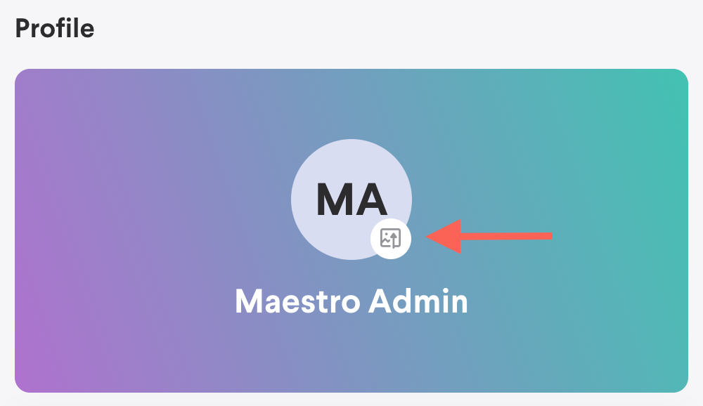Click the upload profile picture icon
This screenshot has height=406, width=703.
[390, 238]
